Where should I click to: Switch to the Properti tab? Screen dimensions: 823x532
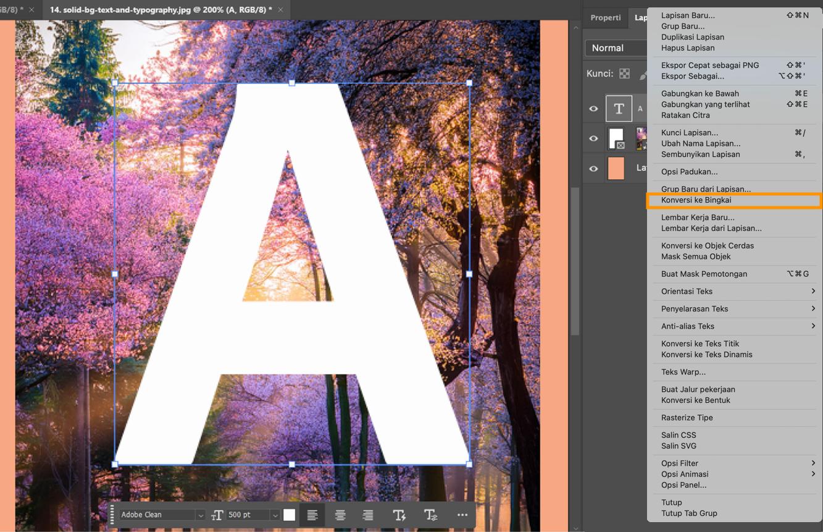tap(606, 18)
